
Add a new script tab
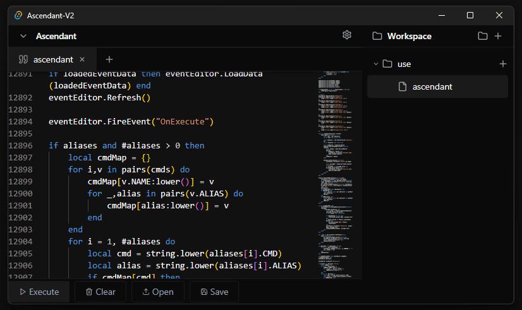tap(109, 59)
